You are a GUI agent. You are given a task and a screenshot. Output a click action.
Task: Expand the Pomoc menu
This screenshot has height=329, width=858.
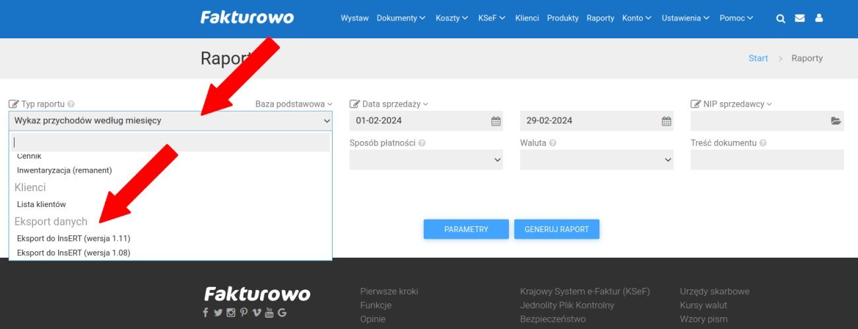click(x=737, y=18)
